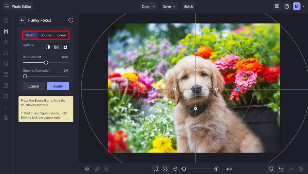This screenshot has height=174, width=308.
Task: Apply the Funky Focus effect
Action: [58, 86]
